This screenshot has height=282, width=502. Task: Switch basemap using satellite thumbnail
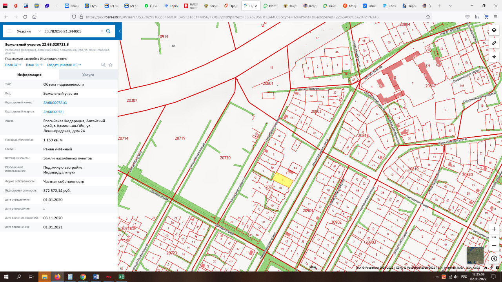click(x=475, y=255)
